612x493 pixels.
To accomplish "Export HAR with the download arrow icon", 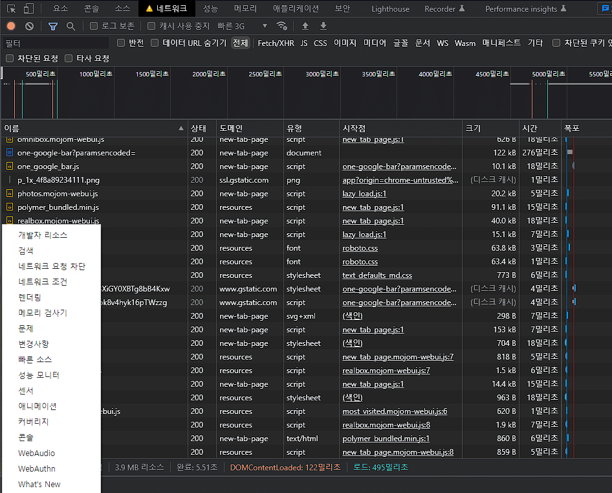I will 323,26.
